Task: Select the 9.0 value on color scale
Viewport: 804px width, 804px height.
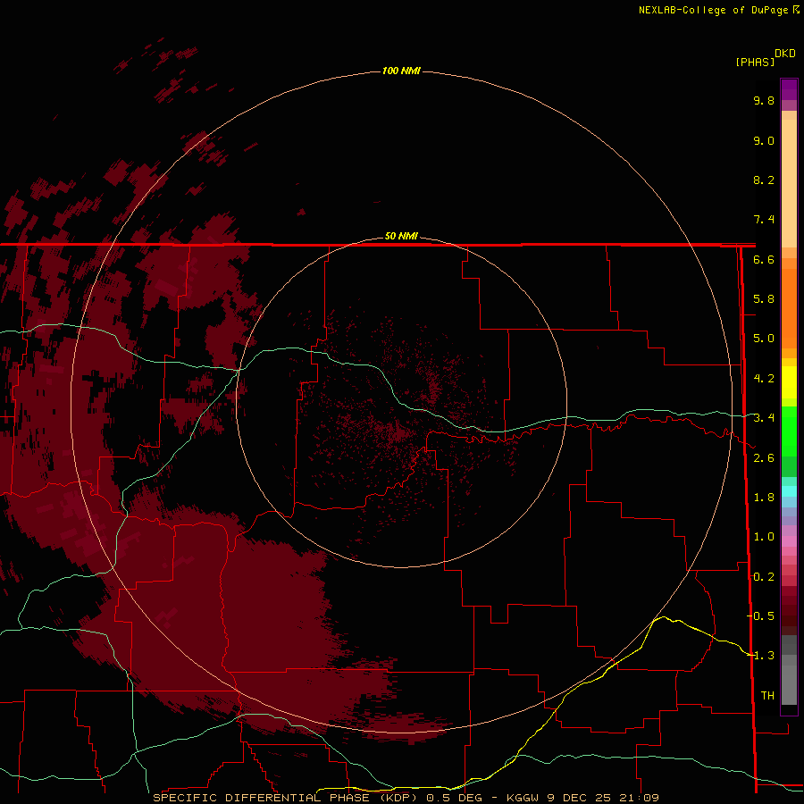Action: point(764,140)
